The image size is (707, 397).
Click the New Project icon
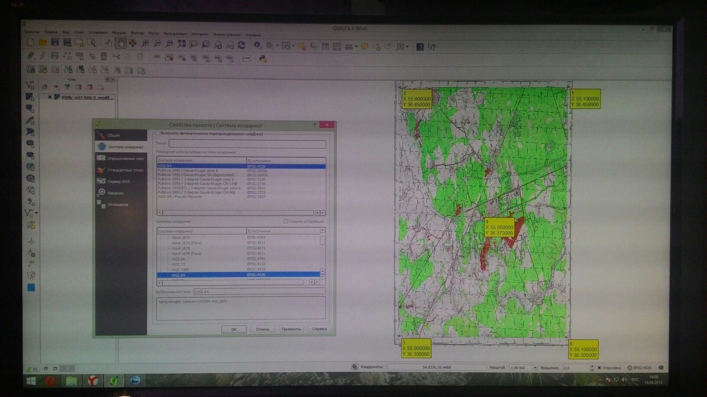[x=30, y=42]
